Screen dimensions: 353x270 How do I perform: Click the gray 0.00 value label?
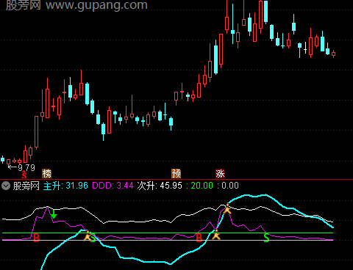point(230,186)
